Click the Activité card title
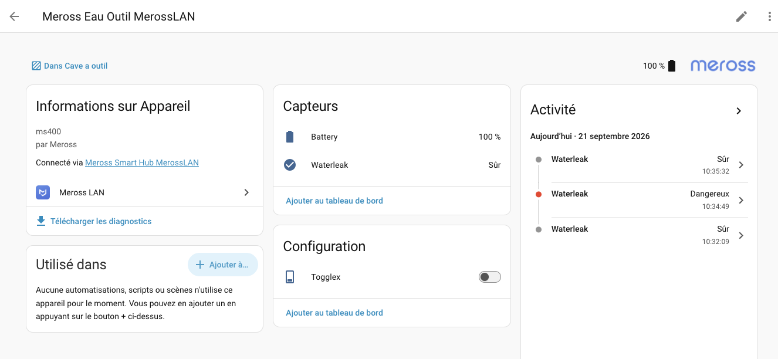The width and height of the screenshot is (778, 359). pyautogui.click(x=553, y=110)
